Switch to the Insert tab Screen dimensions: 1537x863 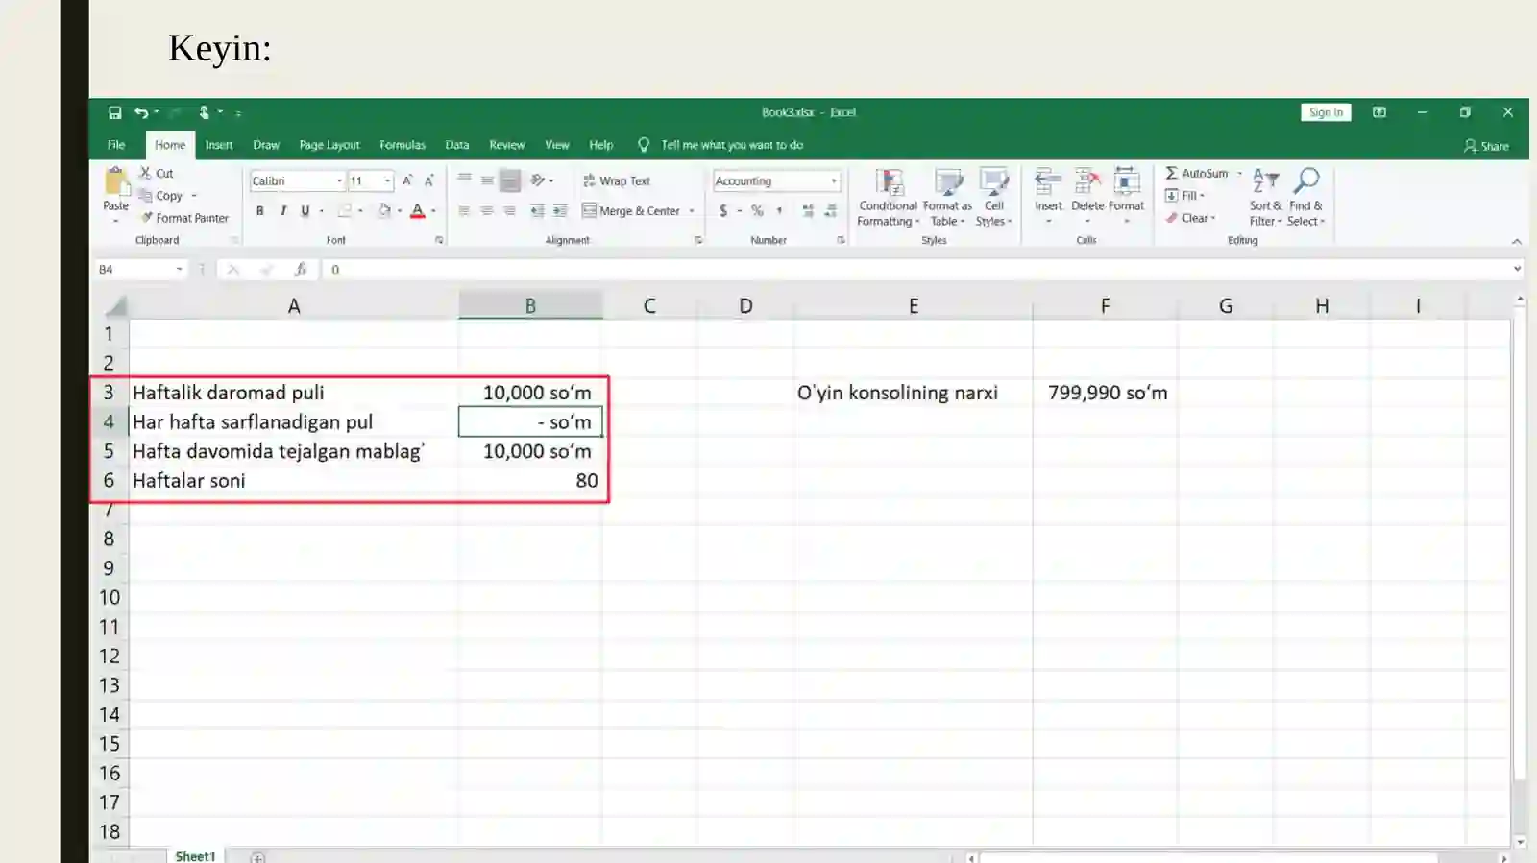[x=219, y=145]
